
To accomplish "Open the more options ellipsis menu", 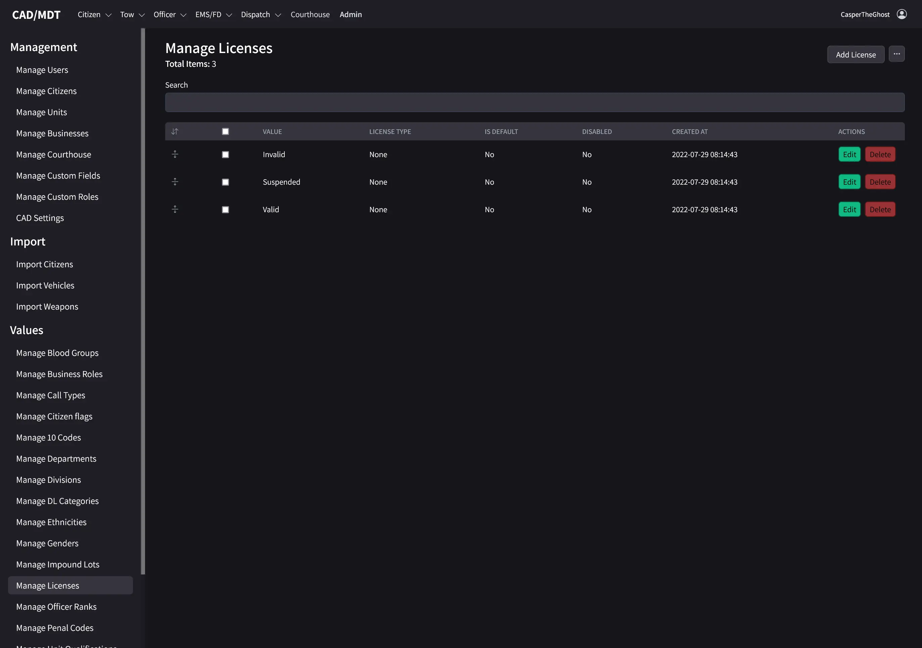I will pos(897,53).
